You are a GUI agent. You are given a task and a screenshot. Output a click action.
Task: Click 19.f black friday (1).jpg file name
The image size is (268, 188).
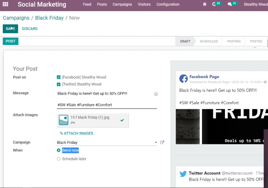[x=90, y=117]
